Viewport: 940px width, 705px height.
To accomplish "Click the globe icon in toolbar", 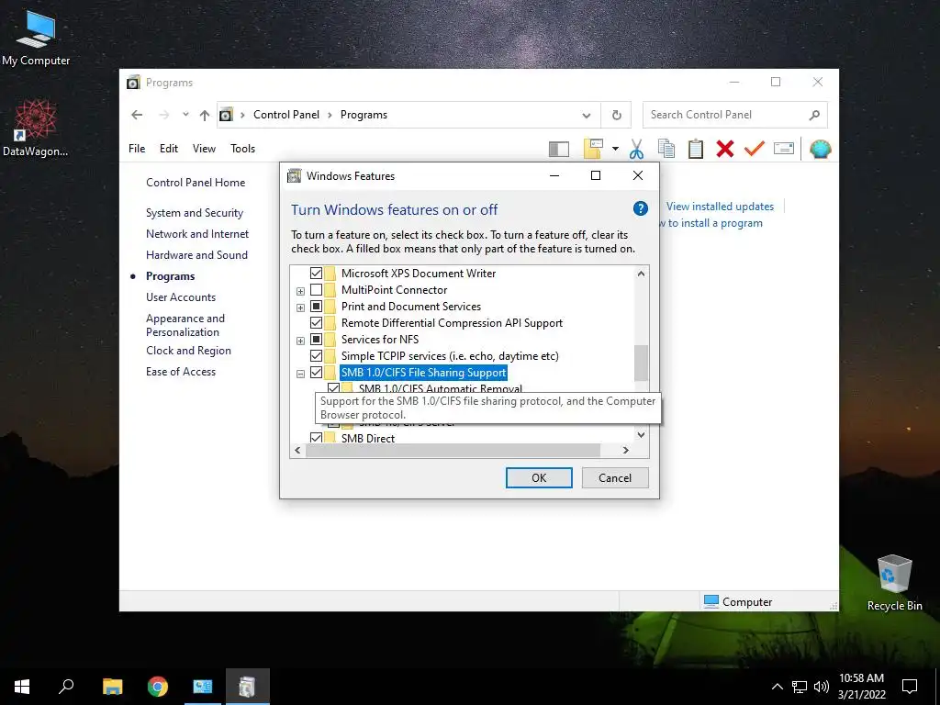I will tap(820, 149).
